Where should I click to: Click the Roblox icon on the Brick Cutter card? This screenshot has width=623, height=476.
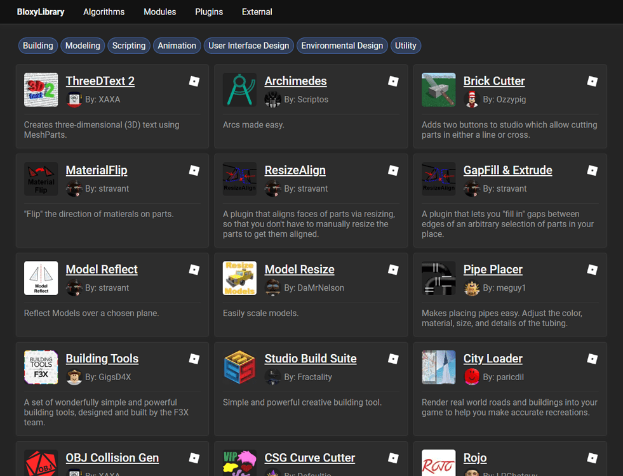tap(592, 81)
